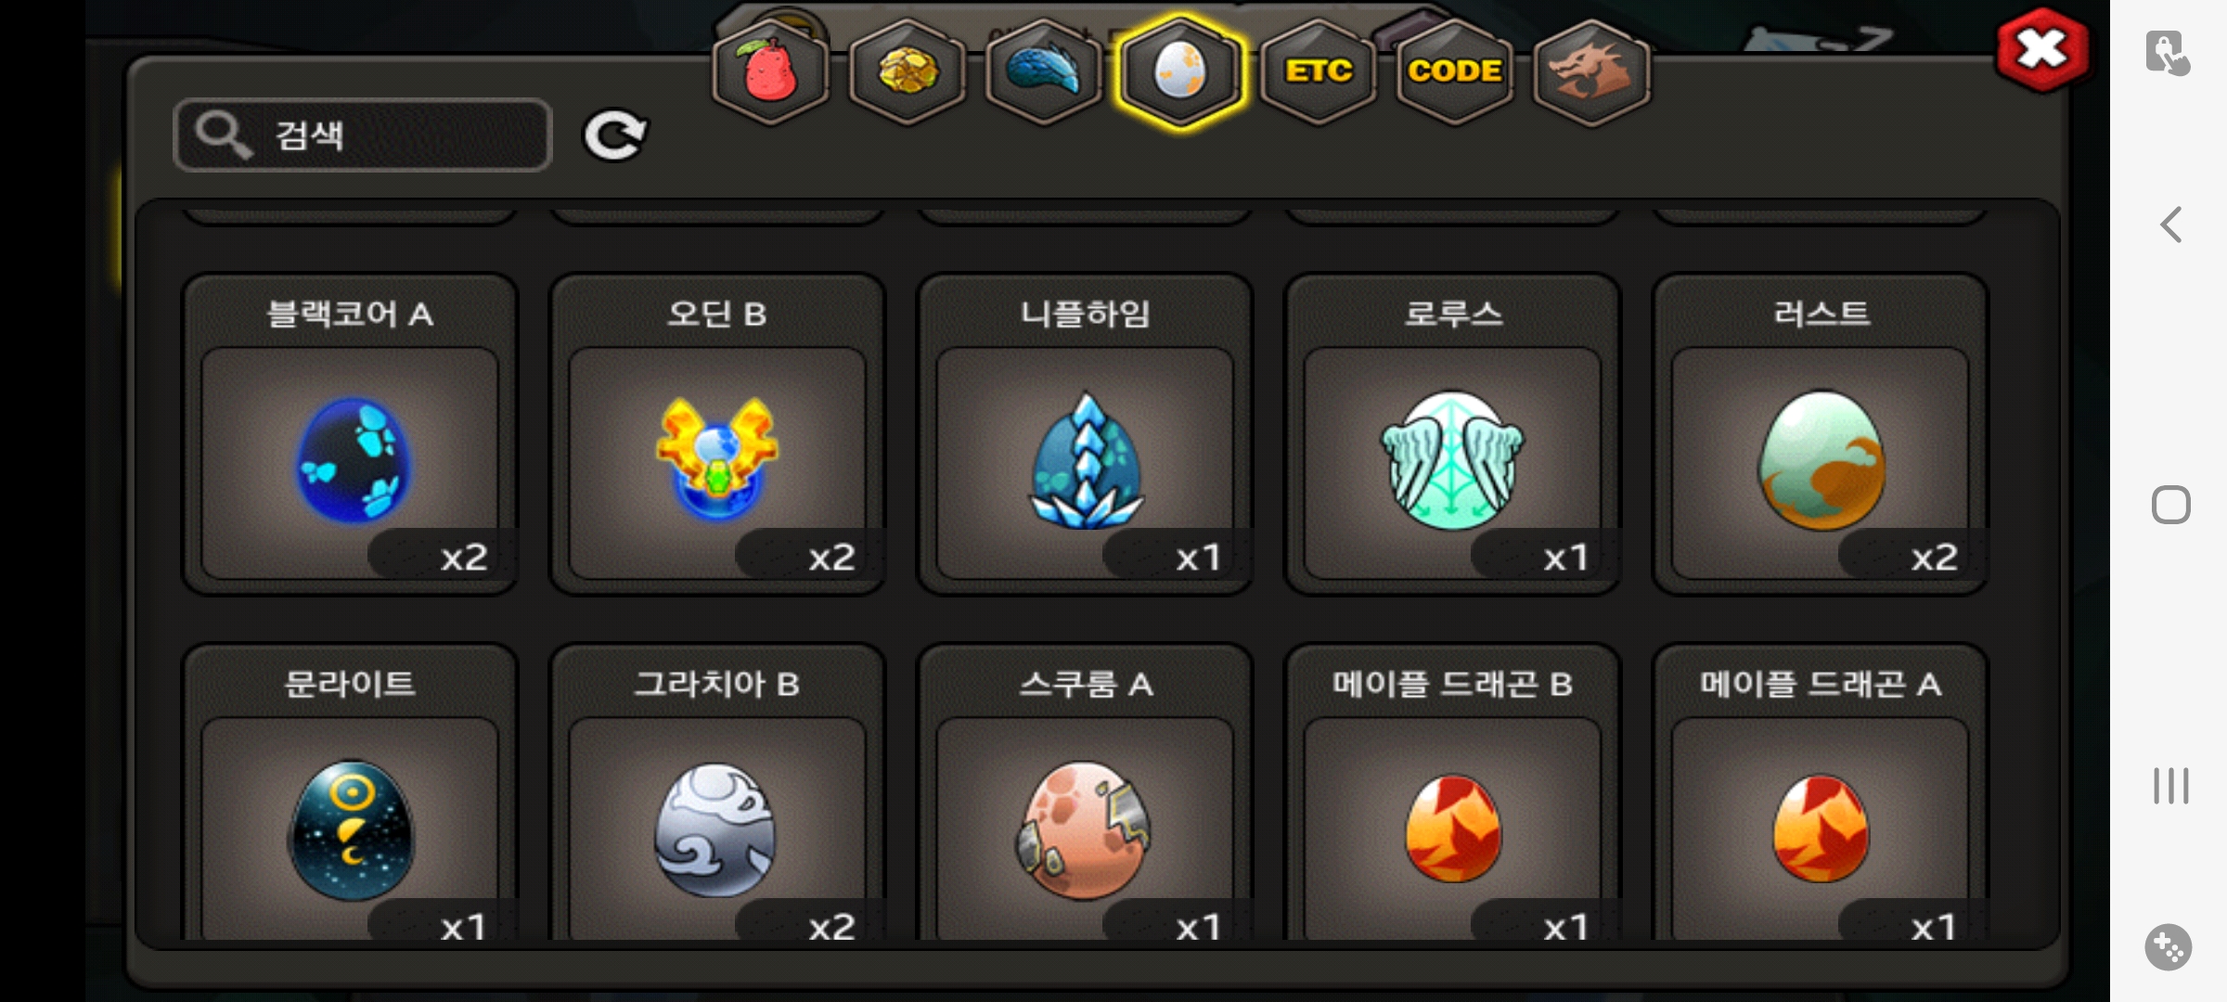2227x1002 pixels.
Task: Select the 블랙코어 A egg
Action: (350, 434)
